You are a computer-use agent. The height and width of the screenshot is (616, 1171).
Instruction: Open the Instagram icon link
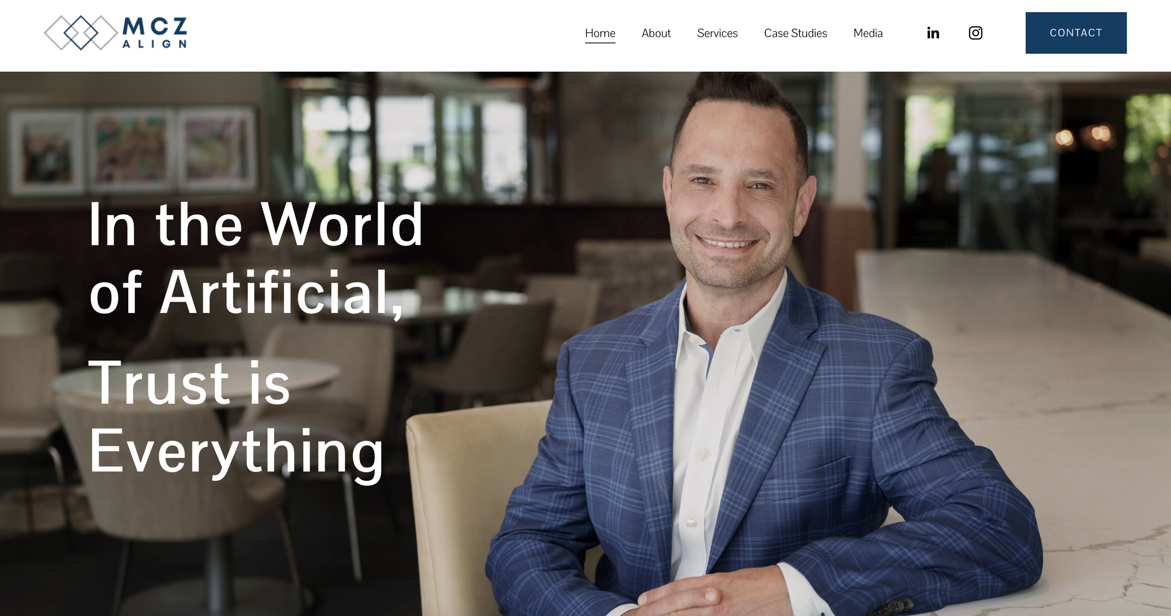click(x=975, y=33)
